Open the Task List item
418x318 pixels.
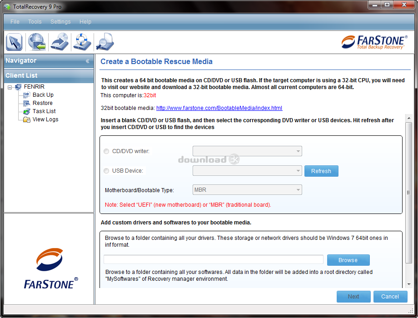point(44,111)
